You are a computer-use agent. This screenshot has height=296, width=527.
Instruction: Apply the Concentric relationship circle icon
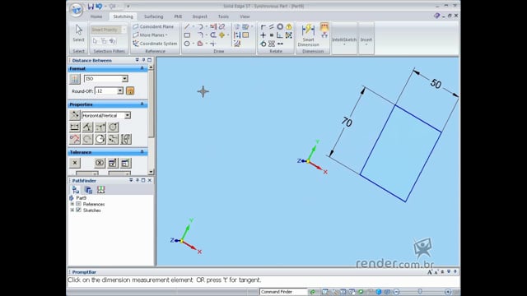pyautogui.click(x=280, y=26)
